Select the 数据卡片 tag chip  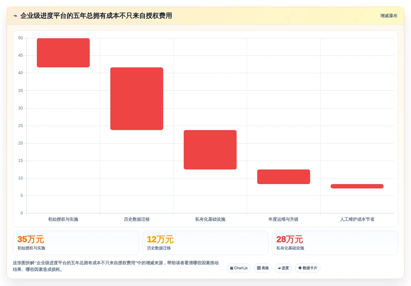coord(308,268)
